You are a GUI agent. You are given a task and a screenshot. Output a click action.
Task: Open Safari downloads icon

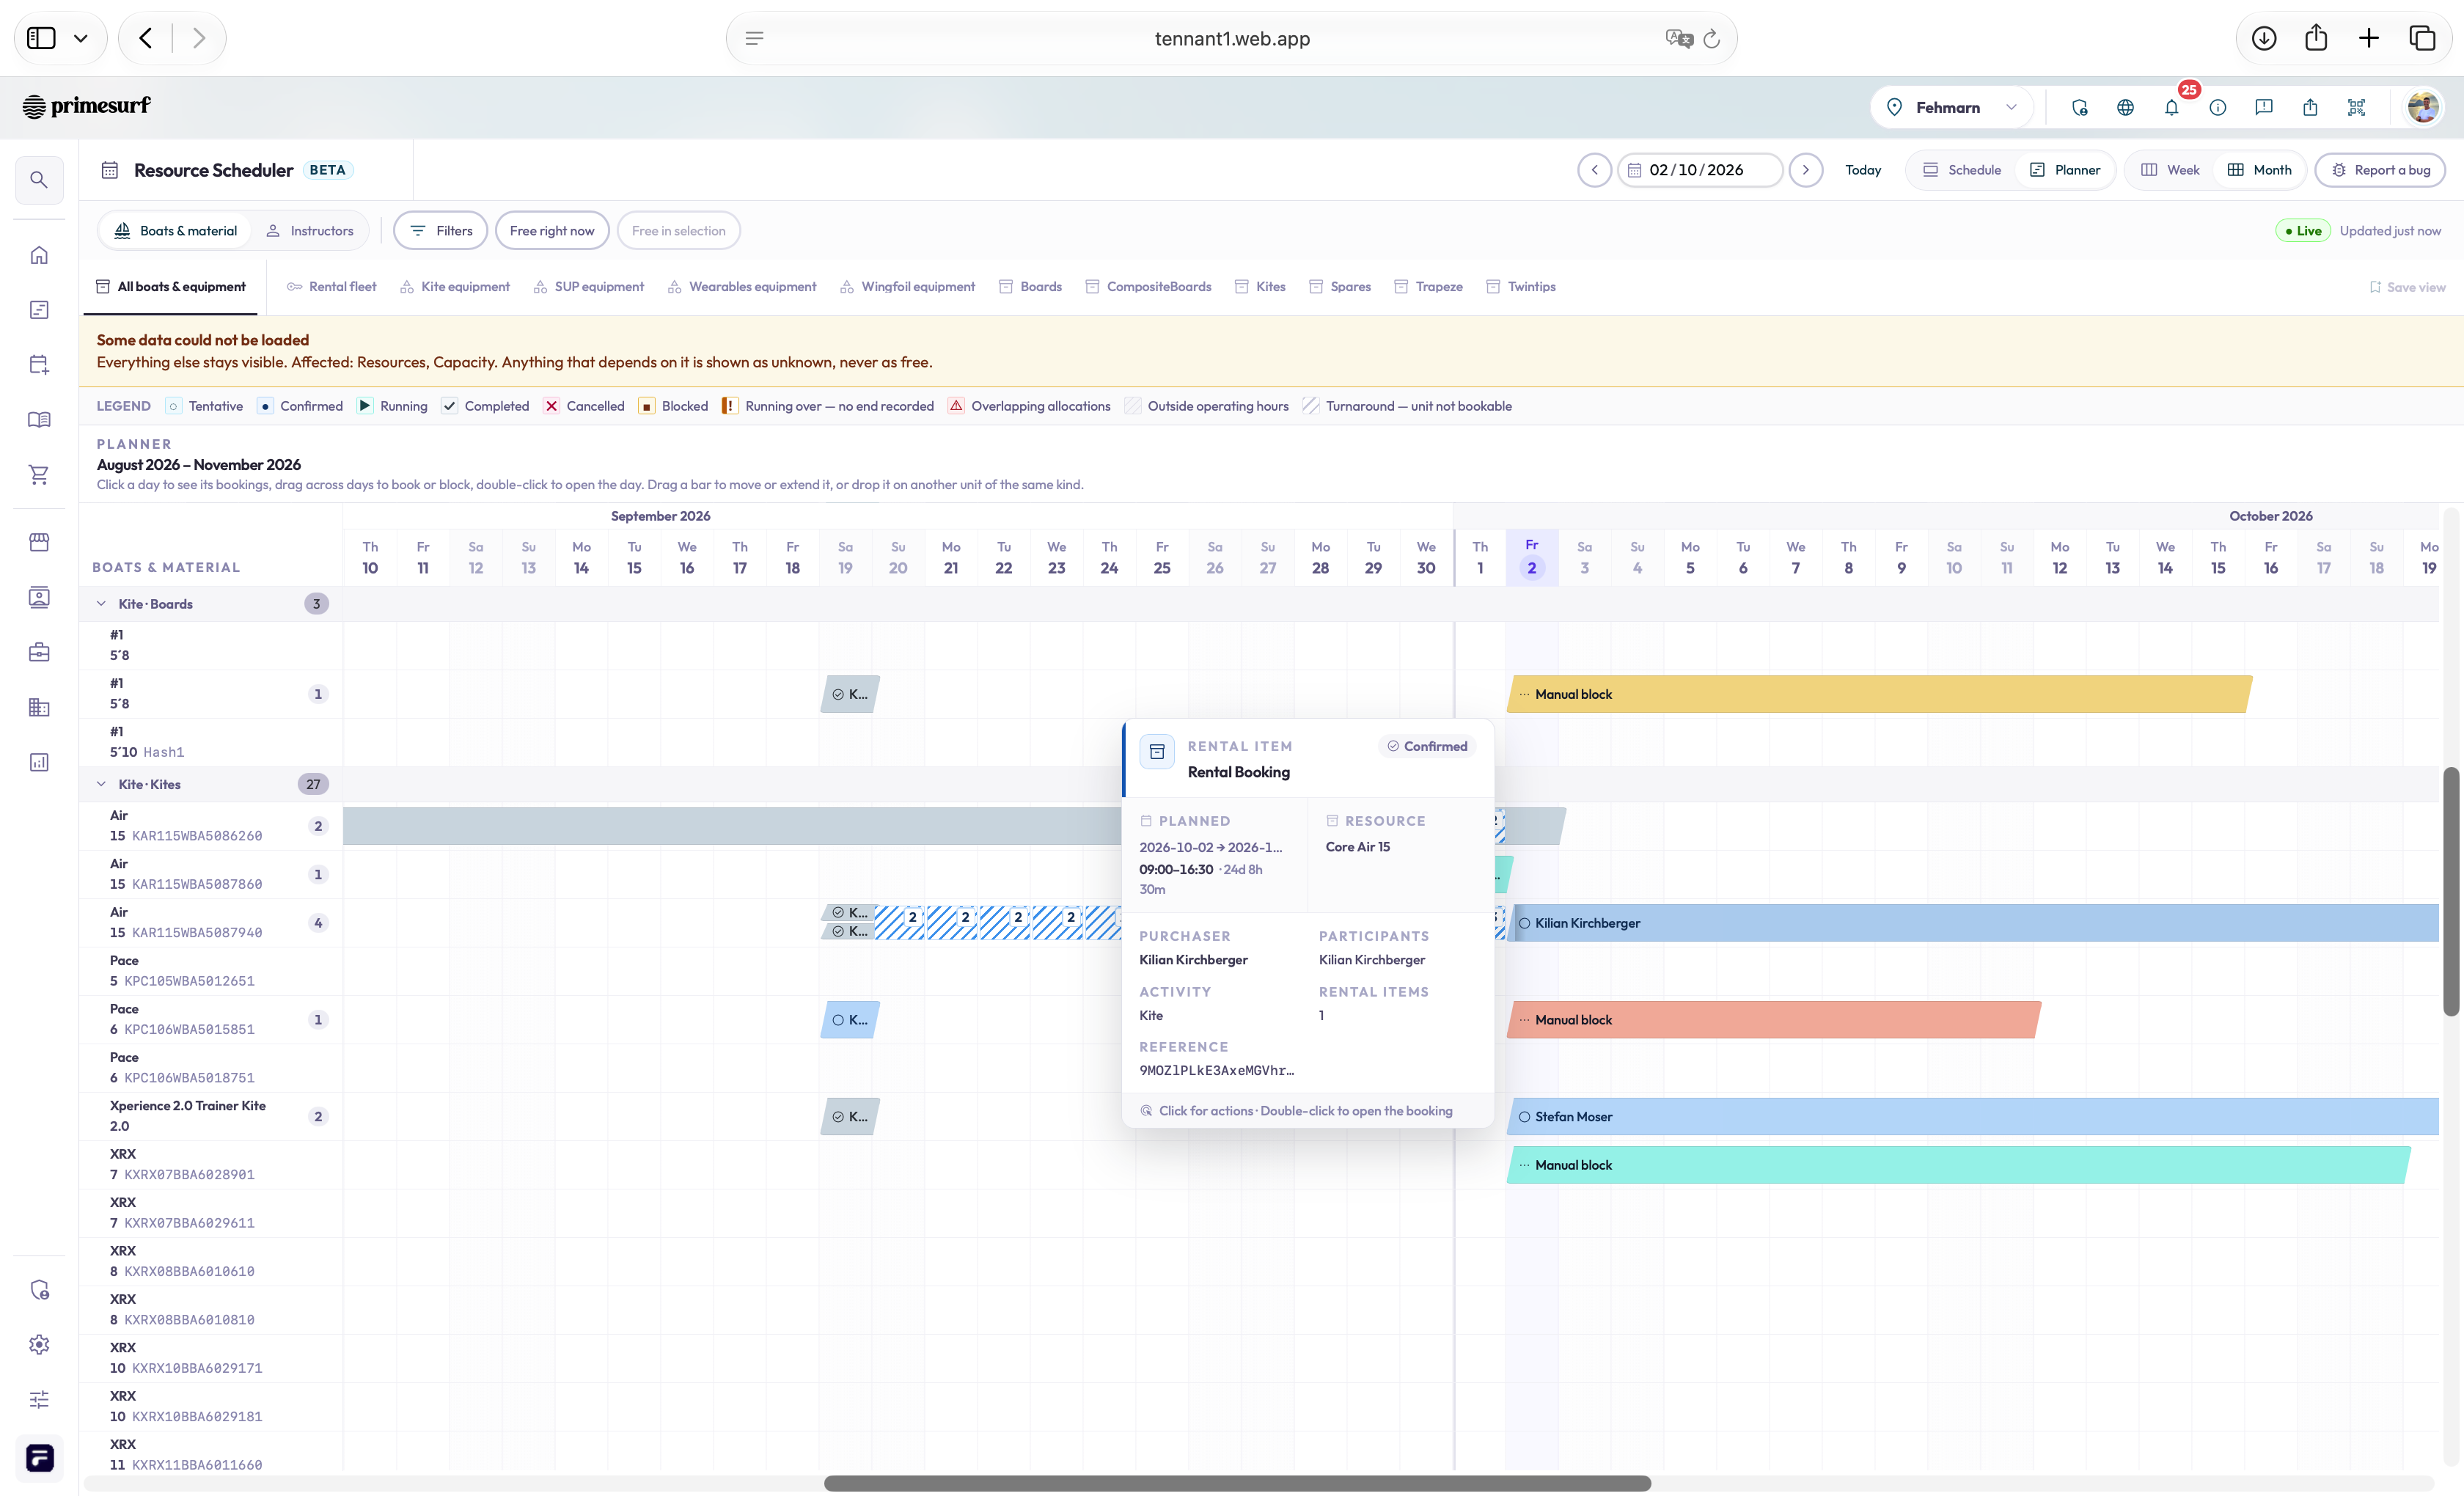click(2264, 38)
